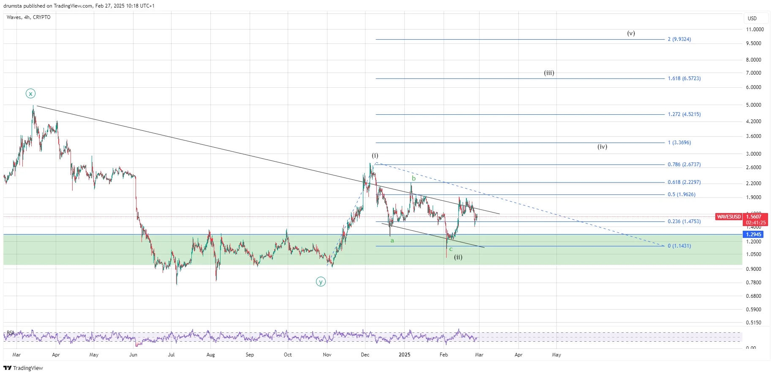Click the green wave label b
Viewport: 774px width, 375px height.
tap(414, 178)
